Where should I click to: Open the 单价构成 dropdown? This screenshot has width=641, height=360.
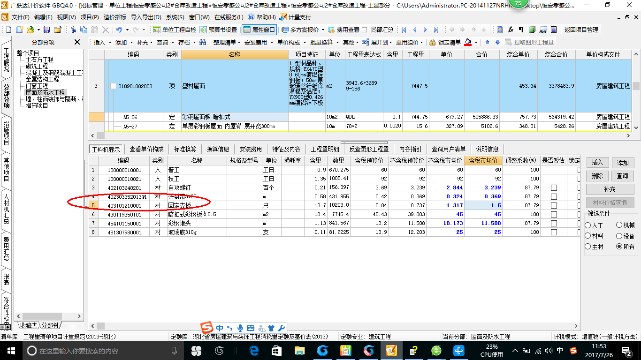coord(291,42)
